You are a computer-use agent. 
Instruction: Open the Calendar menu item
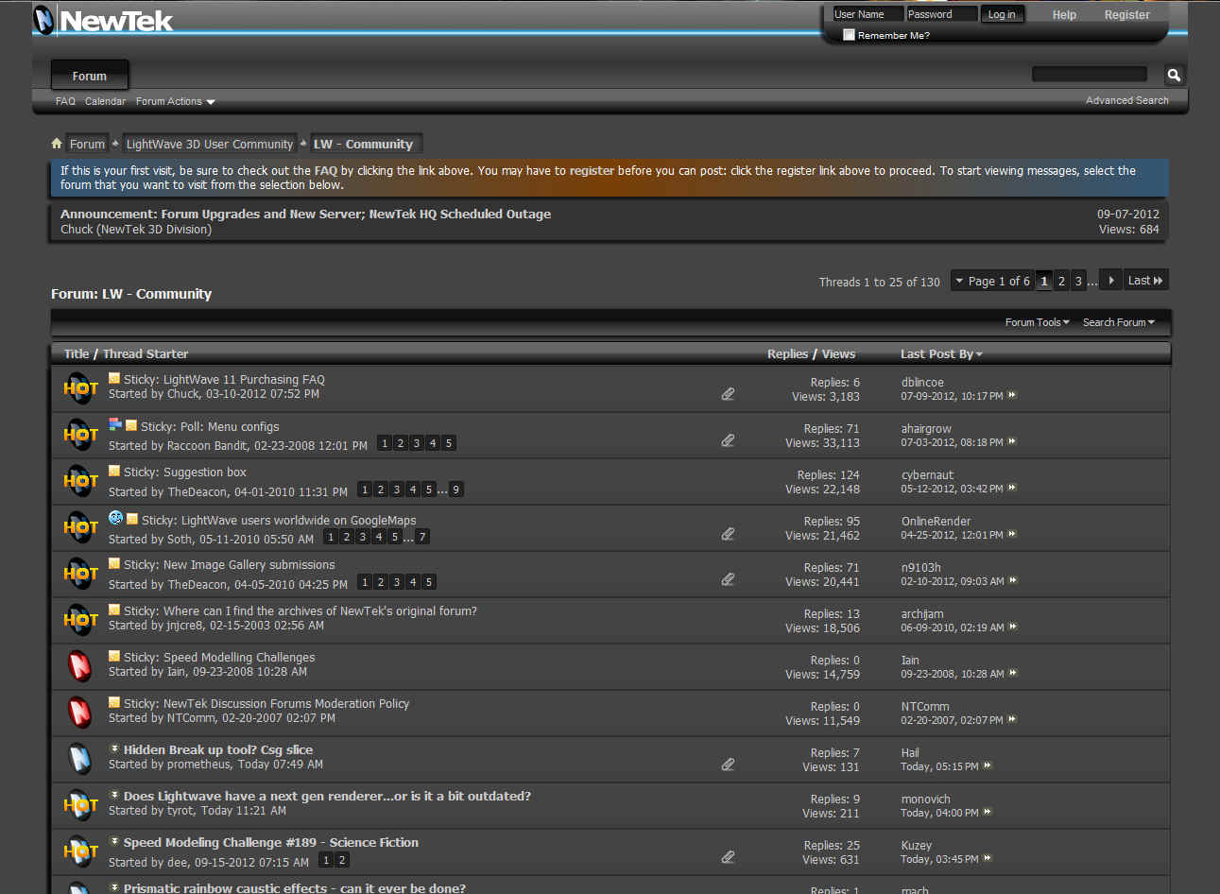coord(105,101)
